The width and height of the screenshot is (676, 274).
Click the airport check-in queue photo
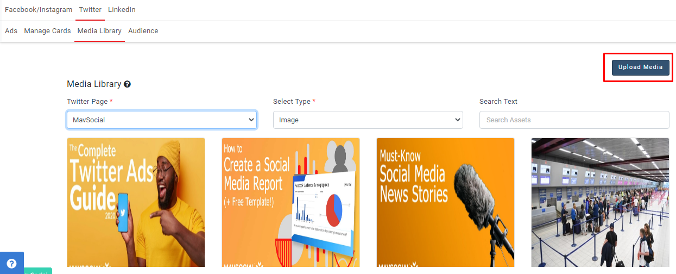[600, 202]
